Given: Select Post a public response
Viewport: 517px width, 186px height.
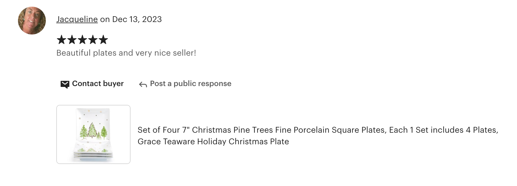Looking at the screenshot, I should 191,83.
